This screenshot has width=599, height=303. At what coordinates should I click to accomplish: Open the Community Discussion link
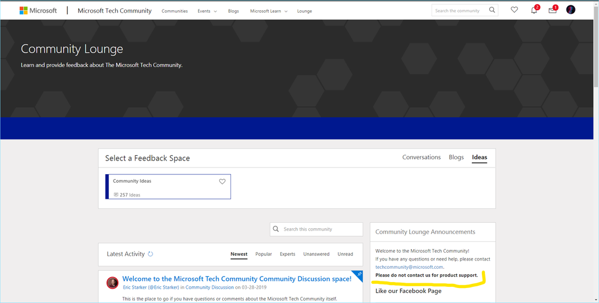(x=209, y=287)
